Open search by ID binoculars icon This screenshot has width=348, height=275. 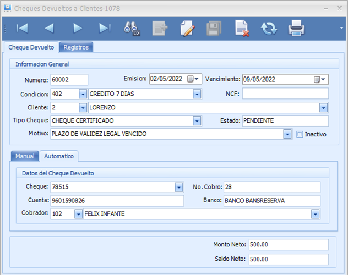(x=132, y=28)
